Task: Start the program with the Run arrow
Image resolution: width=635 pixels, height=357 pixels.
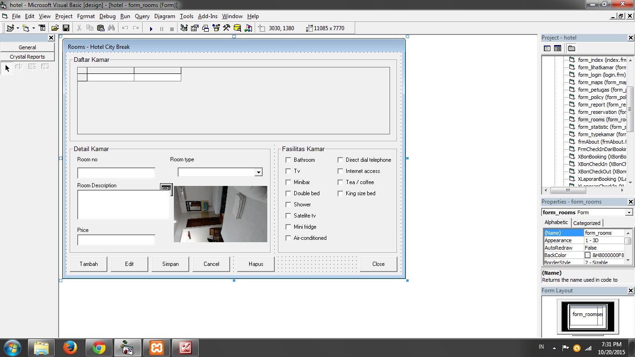Action: point(151,28)
